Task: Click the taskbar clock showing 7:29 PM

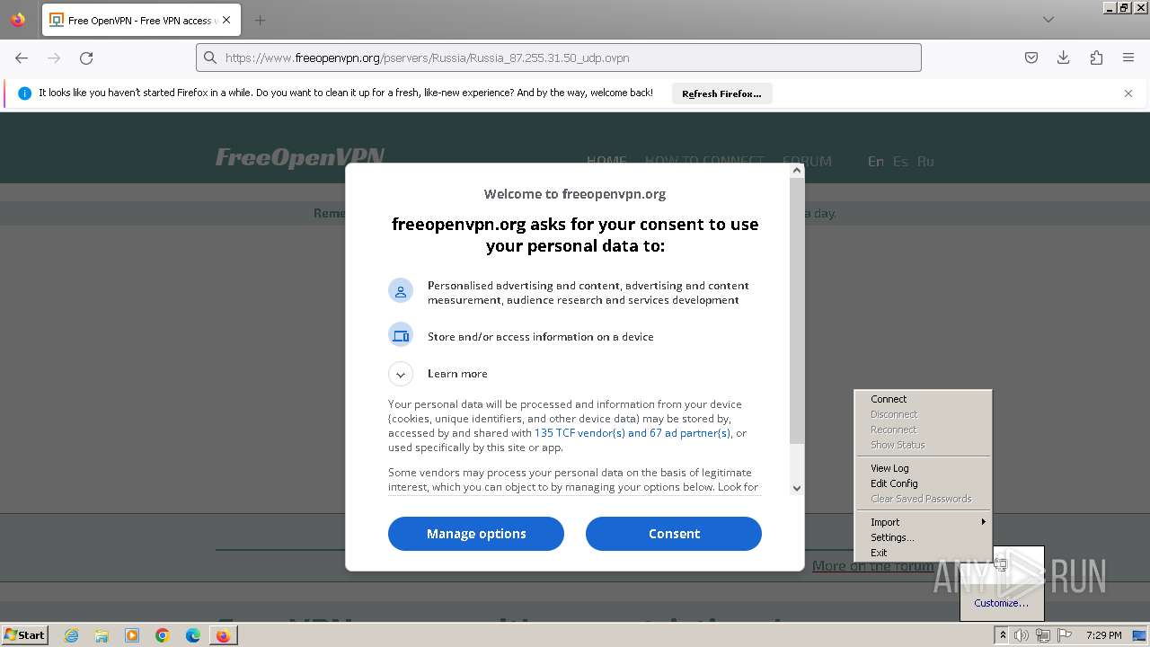Action: click(1103, 635)
